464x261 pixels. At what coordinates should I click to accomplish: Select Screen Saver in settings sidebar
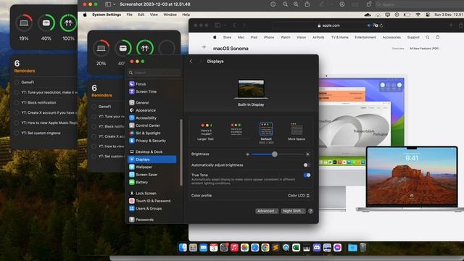(x=152, y=175)
